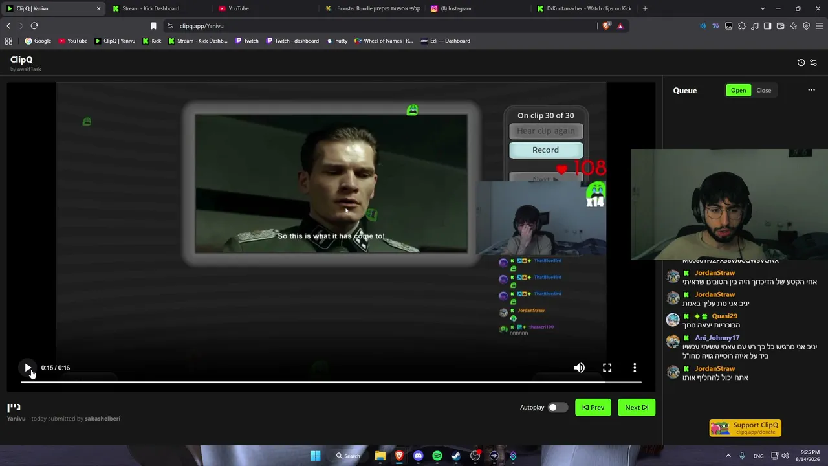Open Leo AI sparkle icon
The image size is (828, 466).
[x=793, y=26]
